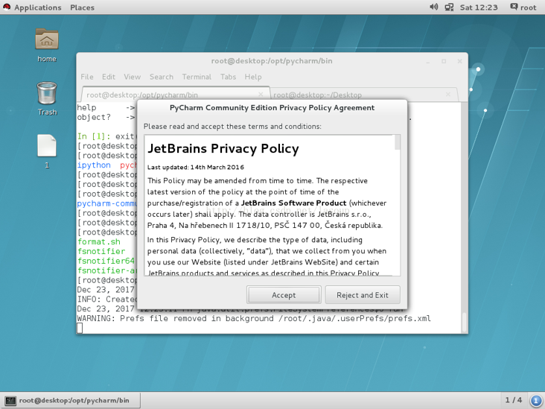Open the terminal File menu
The height and width of the screenshot is (409, 545).
tap(87, 77)
